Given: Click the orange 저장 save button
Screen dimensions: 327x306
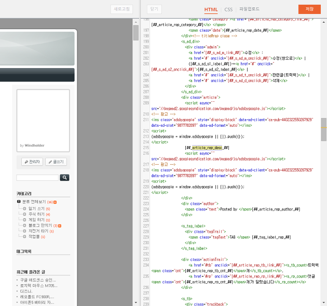Looking at the screenshot, I should coord(309,9).
